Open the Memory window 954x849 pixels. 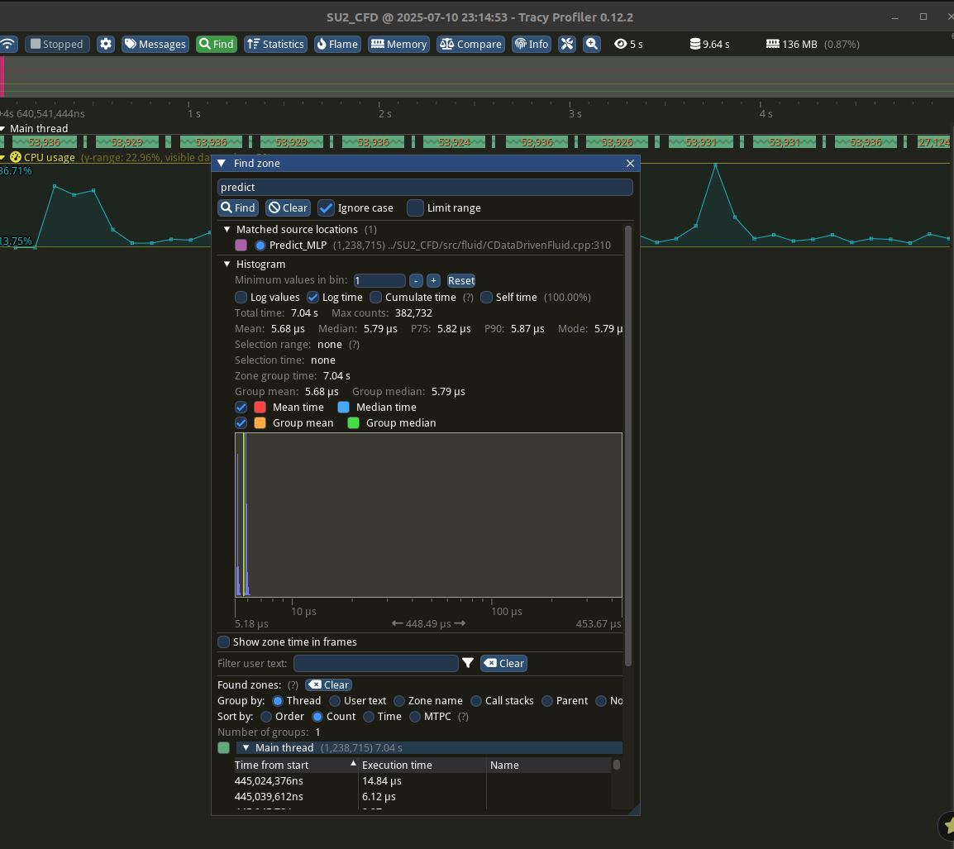pyautogui.click(x=399, y=44)
